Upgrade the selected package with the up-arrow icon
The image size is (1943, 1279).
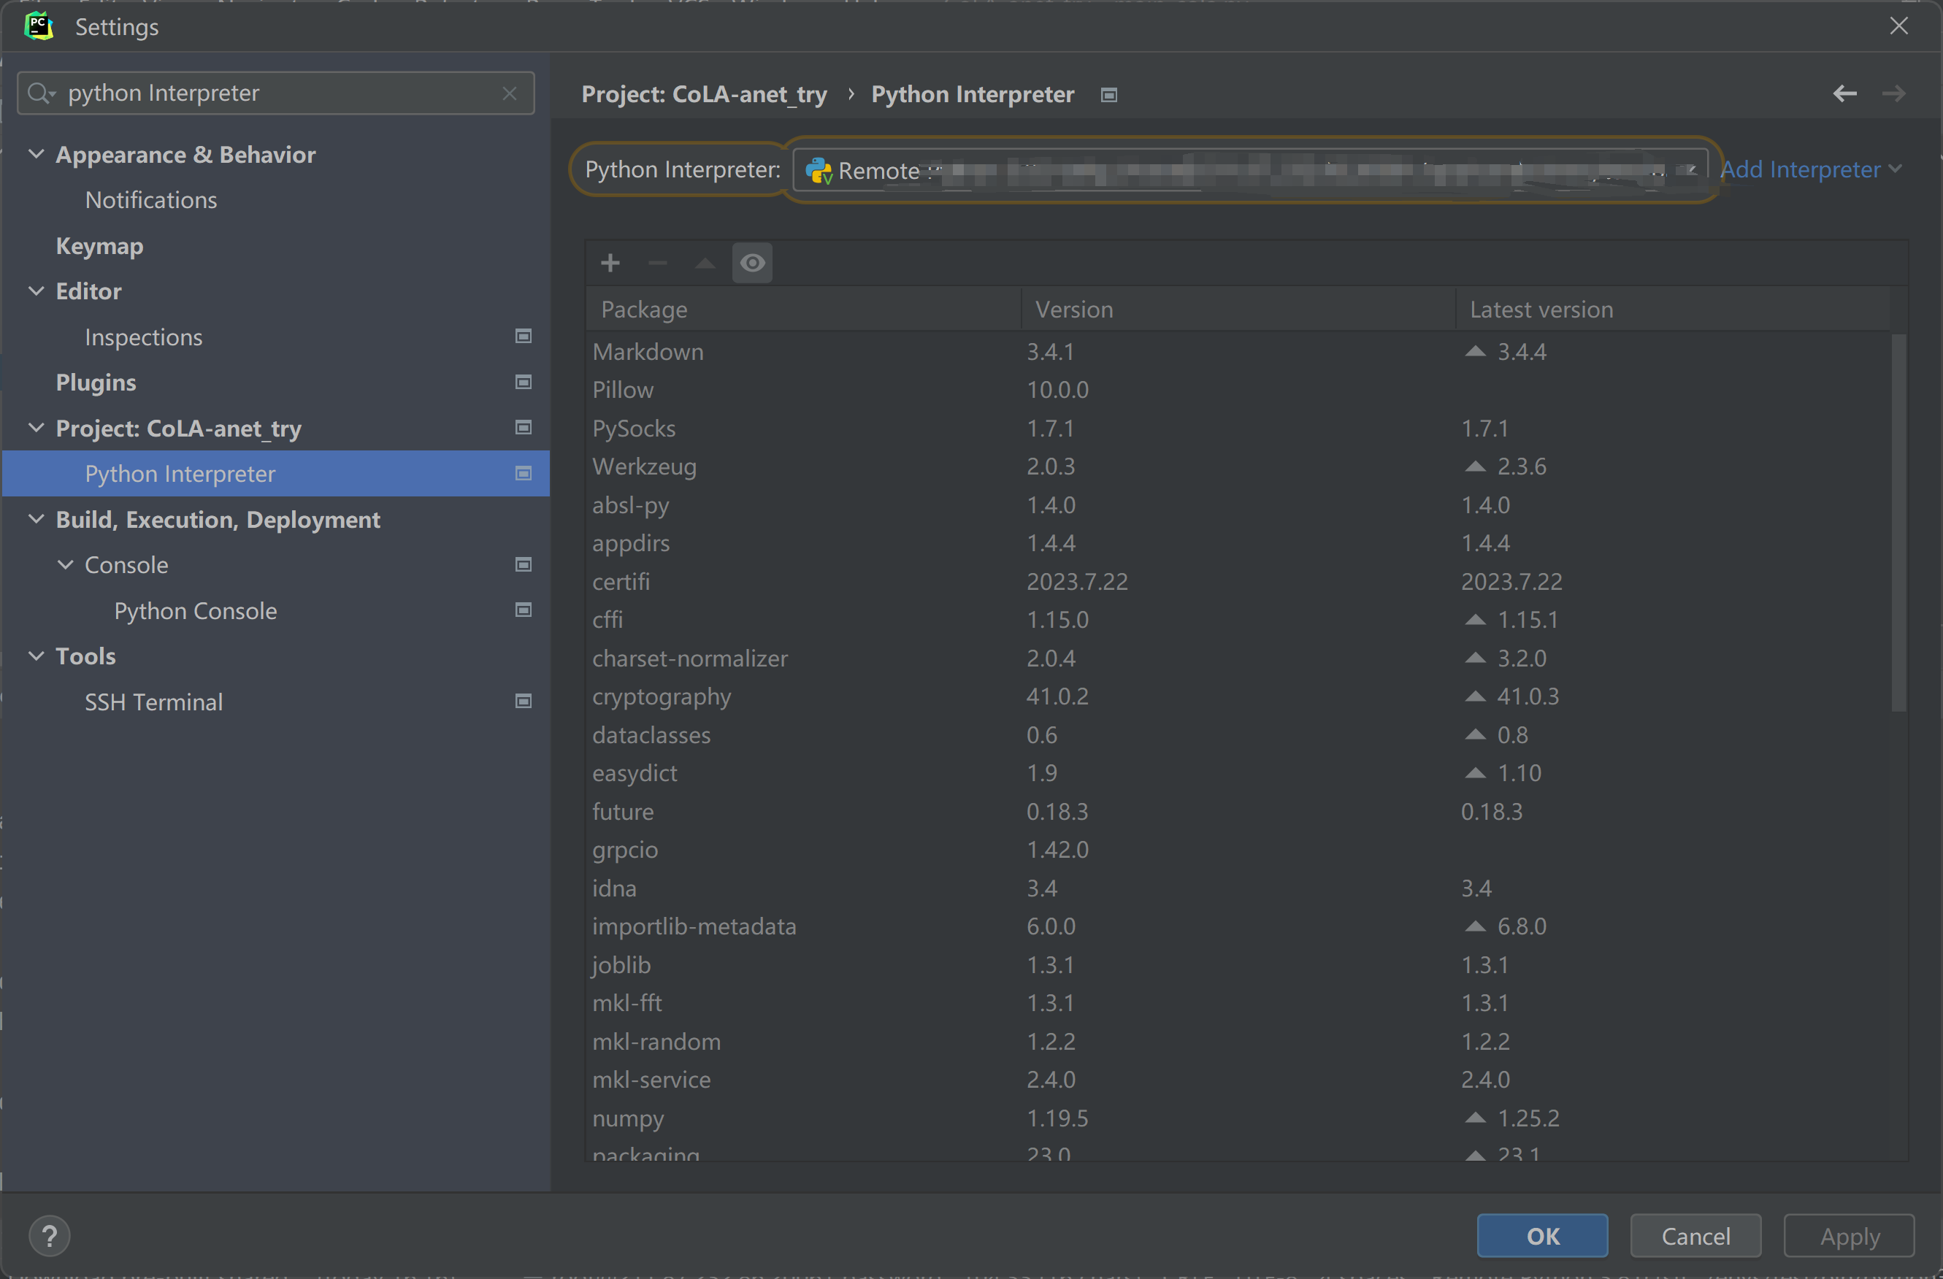[x=705, y=263]
